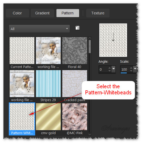Click the scroll down arrow of pattern list
The width and height of the screenshot is (143, 144).
[90, 134]
